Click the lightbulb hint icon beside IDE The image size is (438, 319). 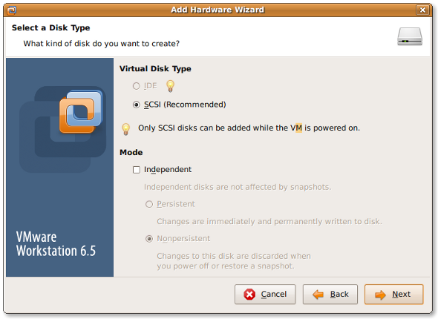[x=171, y=86]
